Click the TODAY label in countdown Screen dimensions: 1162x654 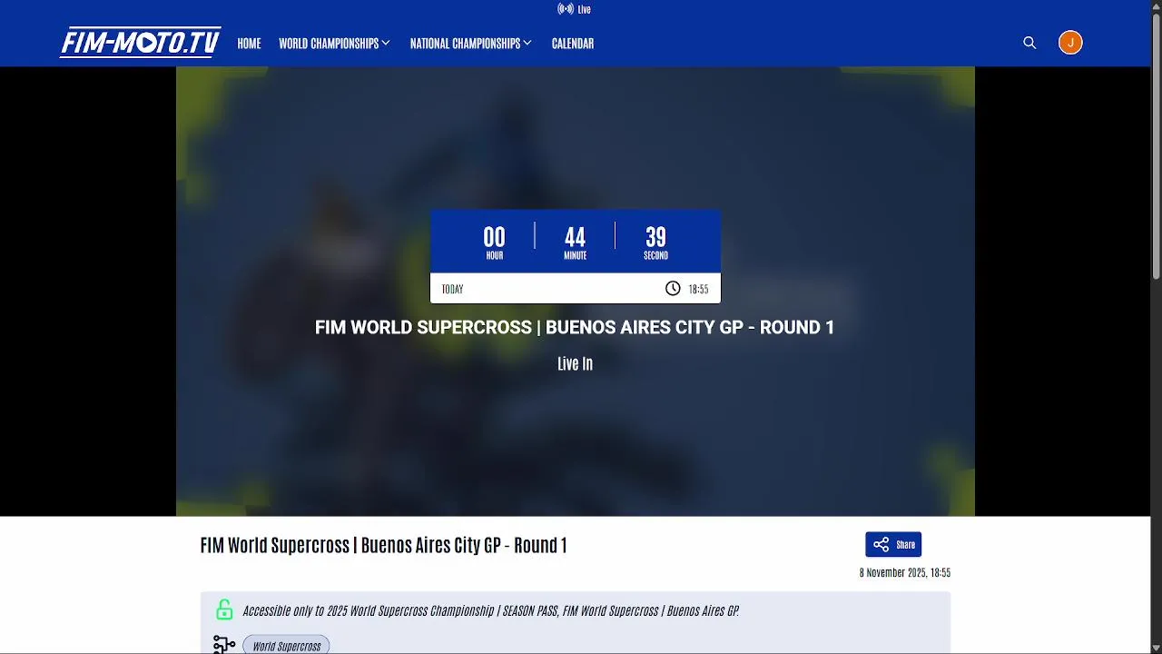[x=452, y=289]
